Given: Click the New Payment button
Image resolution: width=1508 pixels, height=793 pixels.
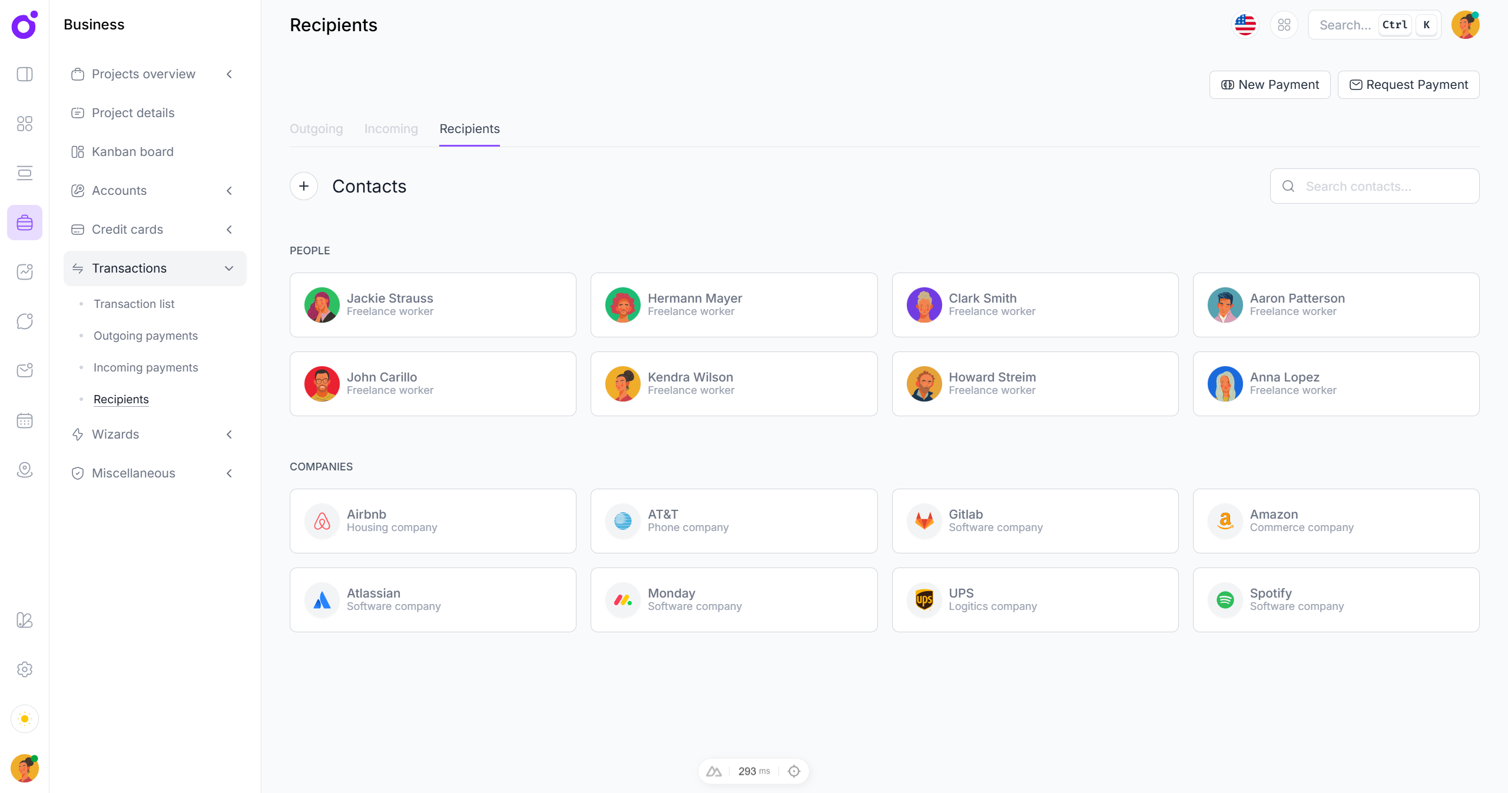Looking at the screenshot, I should coord(1270,85).
